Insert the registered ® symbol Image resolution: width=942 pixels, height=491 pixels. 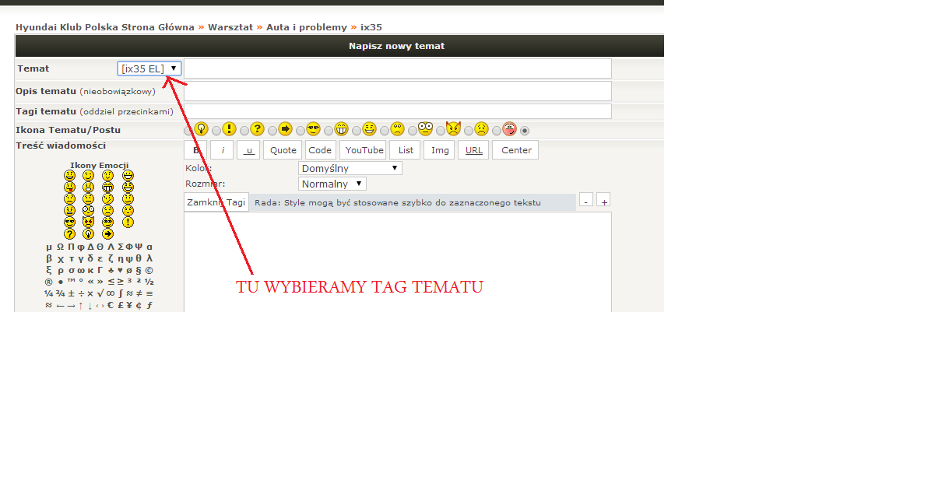48,282
